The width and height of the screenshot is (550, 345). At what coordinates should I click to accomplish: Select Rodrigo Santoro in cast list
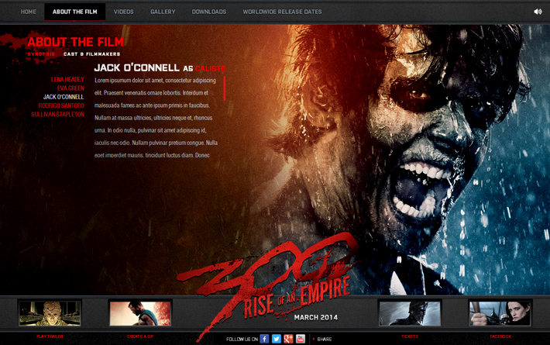[x=61, y=105]
